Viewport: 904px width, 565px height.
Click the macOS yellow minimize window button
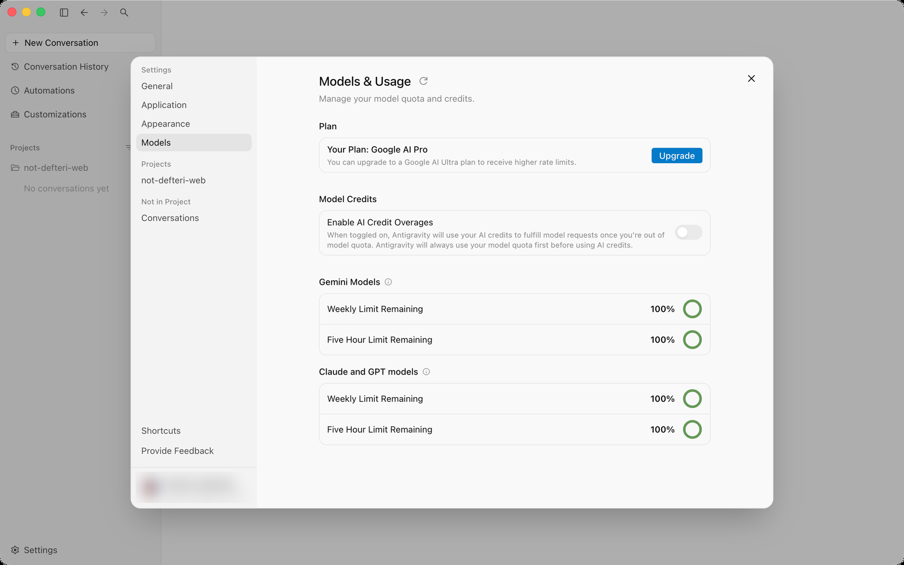coord(26,12)
